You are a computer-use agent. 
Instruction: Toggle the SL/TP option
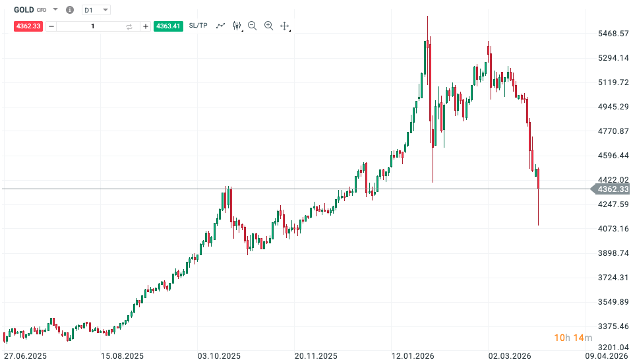(198, 26)
